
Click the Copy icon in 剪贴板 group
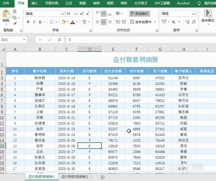[14, 18]
